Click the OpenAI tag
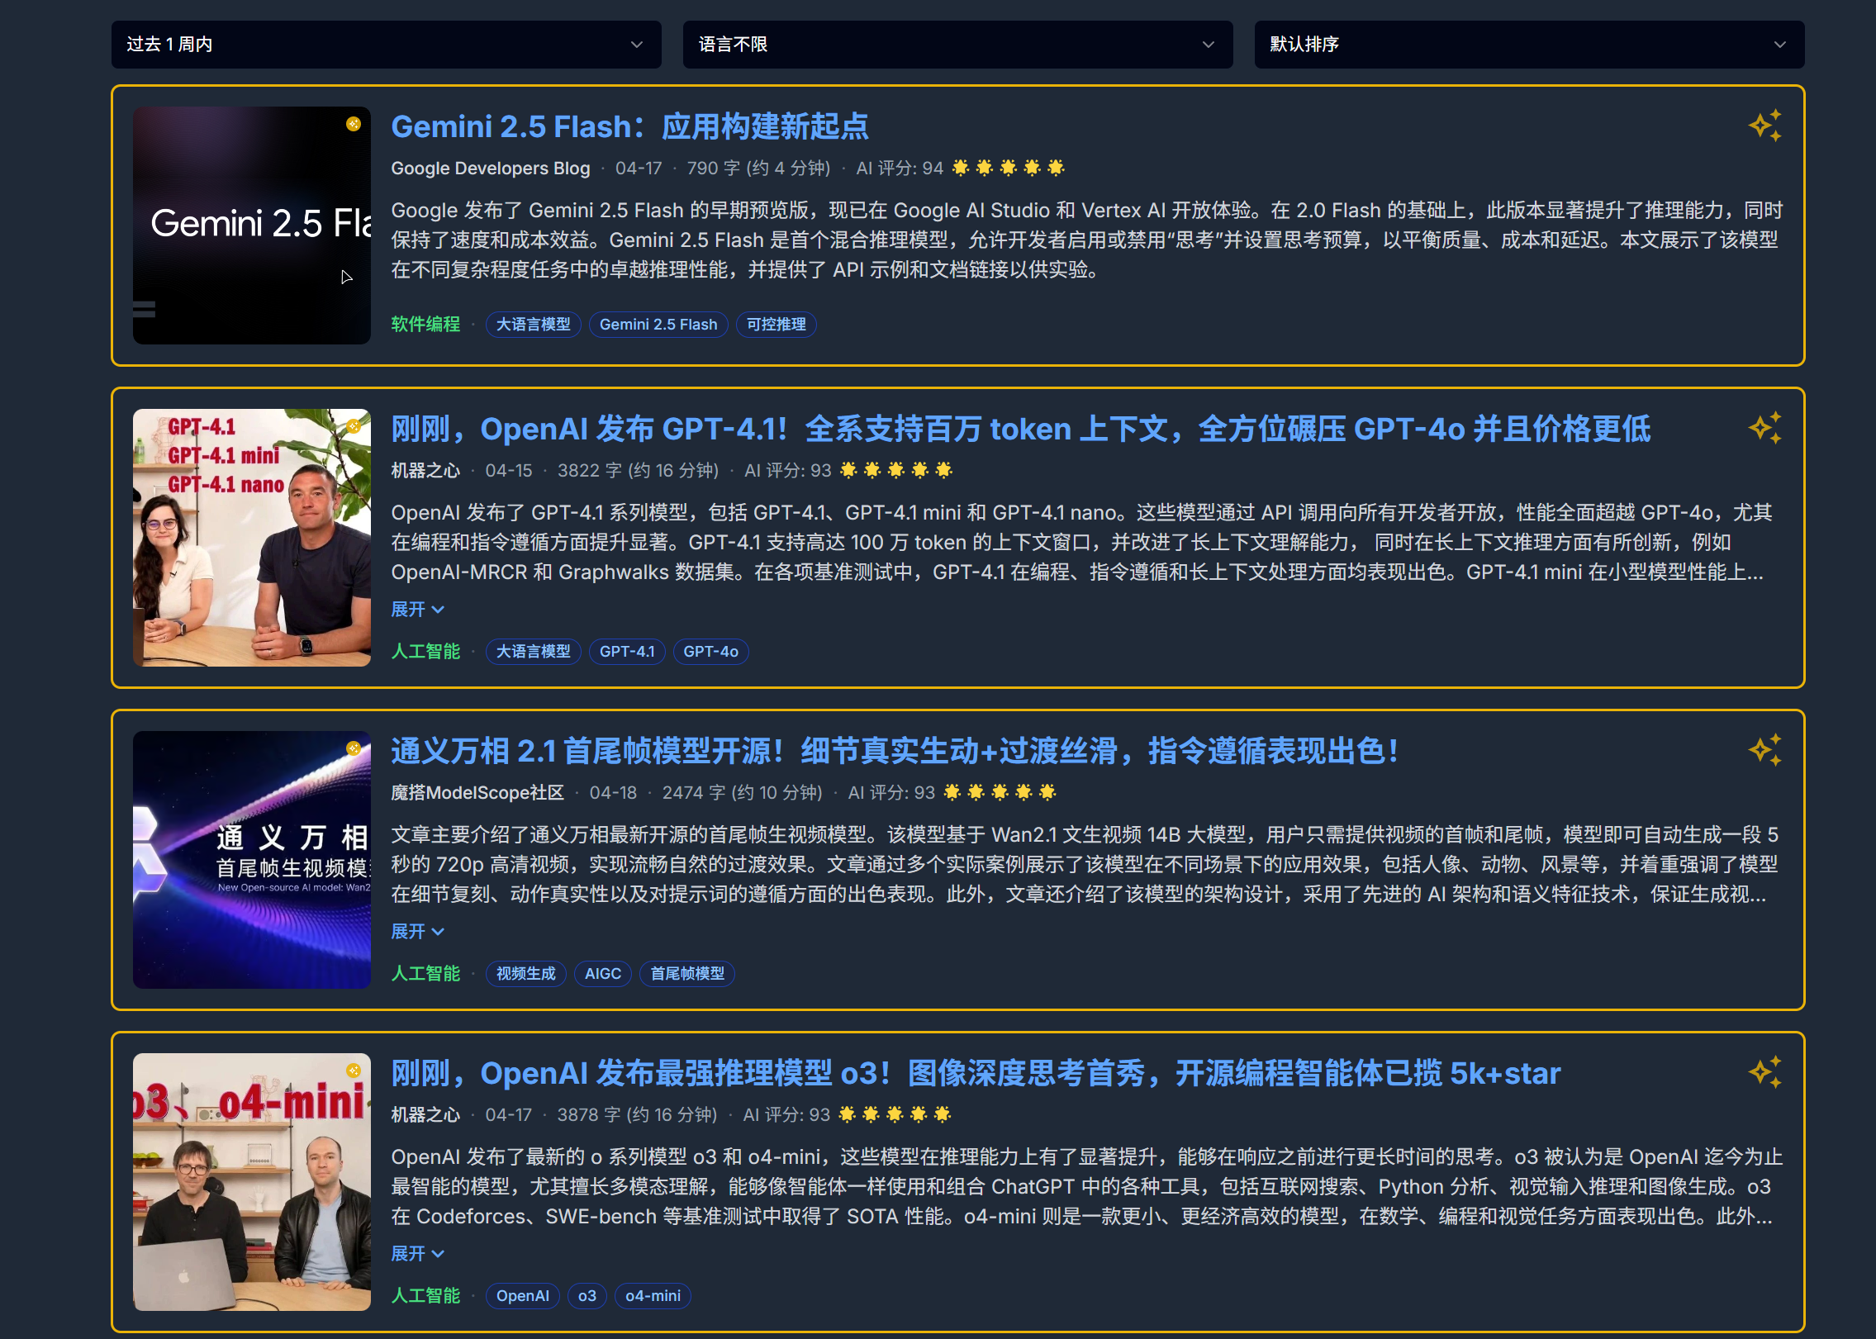Image resolution: width=1876 pixels, height=1339 pixels. coord(523,1296)
